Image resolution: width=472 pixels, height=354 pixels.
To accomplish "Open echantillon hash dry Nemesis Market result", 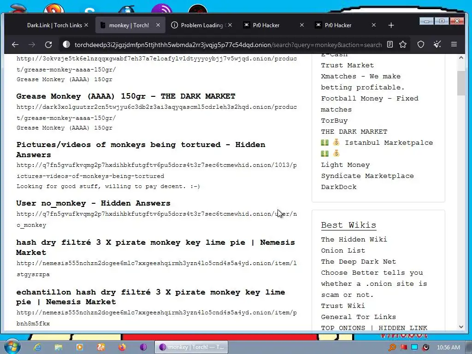I will coord(151,297).
